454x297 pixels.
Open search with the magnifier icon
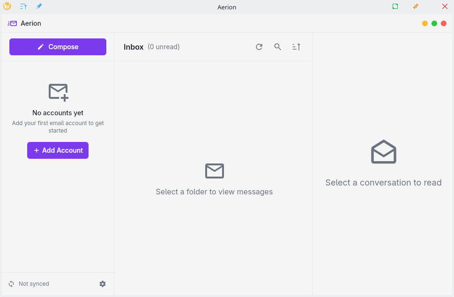coord(278,47)
